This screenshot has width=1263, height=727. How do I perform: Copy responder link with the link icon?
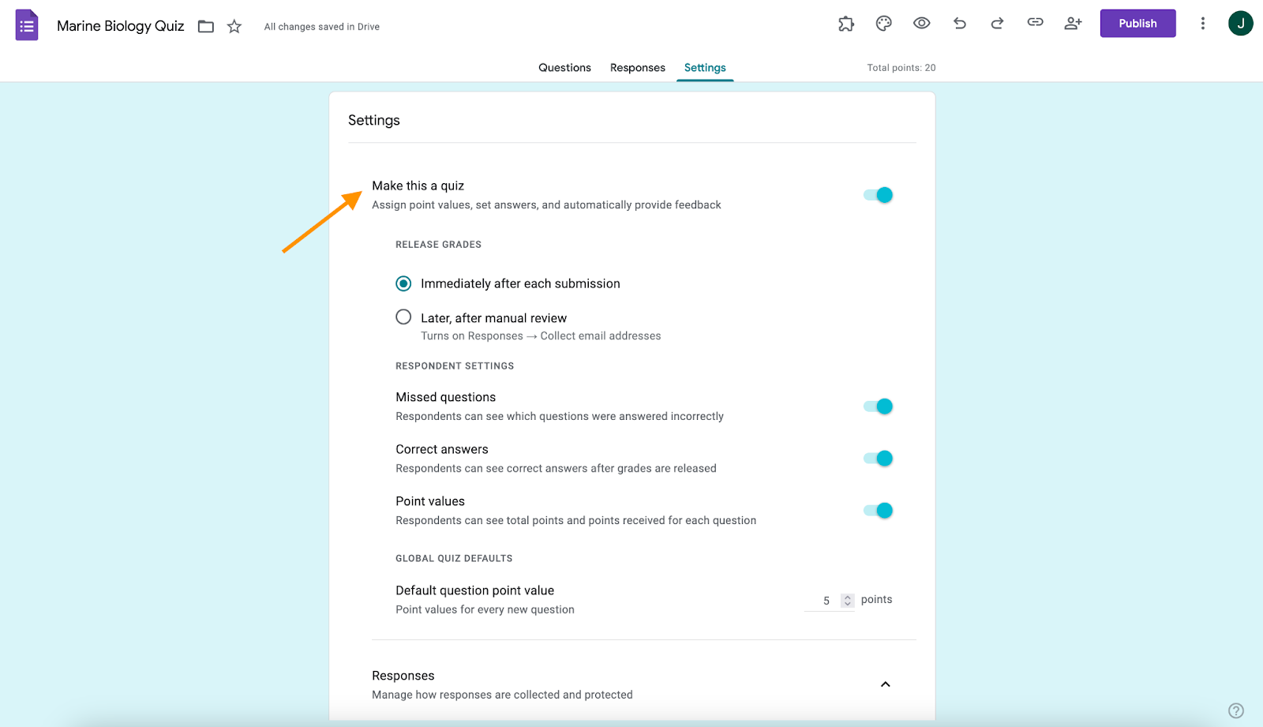pos(1035,23)
